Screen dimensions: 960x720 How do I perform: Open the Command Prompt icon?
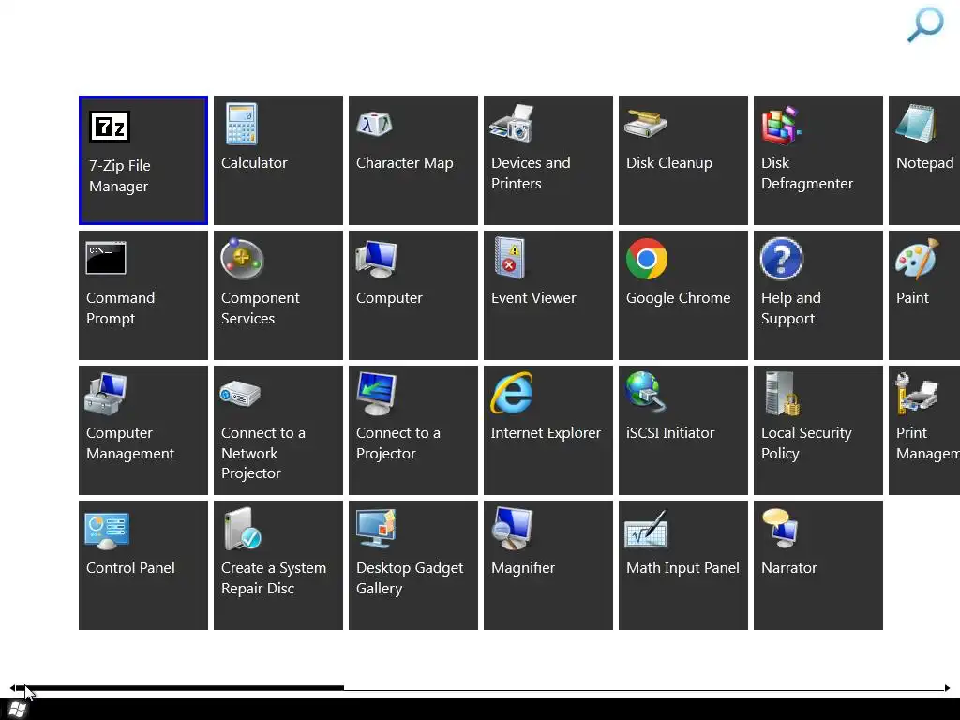(x=107, y=258)
